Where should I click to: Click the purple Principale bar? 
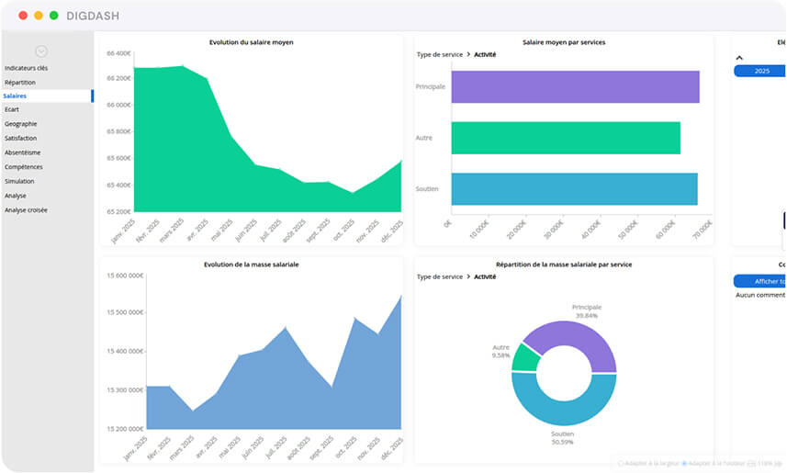tap(575, 87)
